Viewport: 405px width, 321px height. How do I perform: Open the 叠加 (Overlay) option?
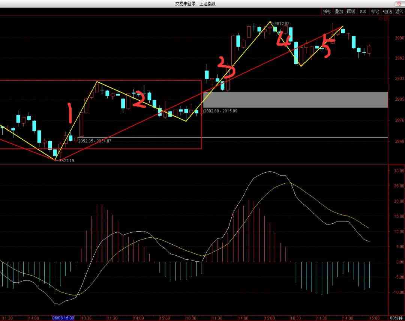(x=339, y=12)
